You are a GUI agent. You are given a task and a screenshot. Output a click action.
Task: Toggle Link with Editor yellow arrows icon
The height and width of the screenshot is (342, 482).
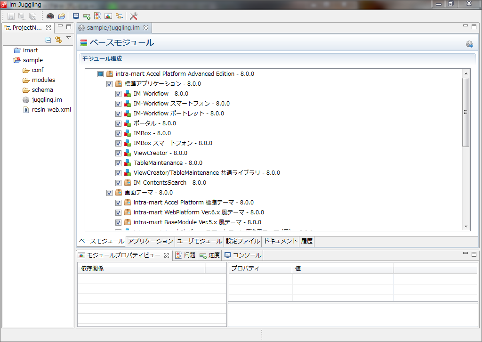(x=58, y=40)
